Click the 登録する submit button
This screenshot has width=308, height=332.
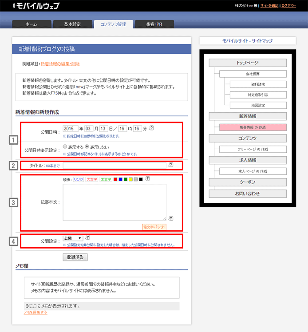click(75, 257)
